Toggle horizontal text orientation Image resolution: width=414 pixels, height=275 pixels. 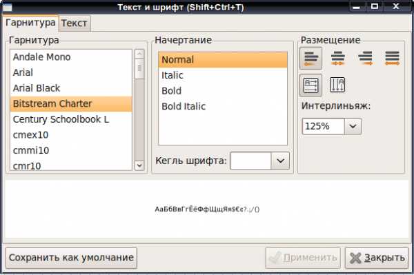pyautogui.click(x=310, y=85)
